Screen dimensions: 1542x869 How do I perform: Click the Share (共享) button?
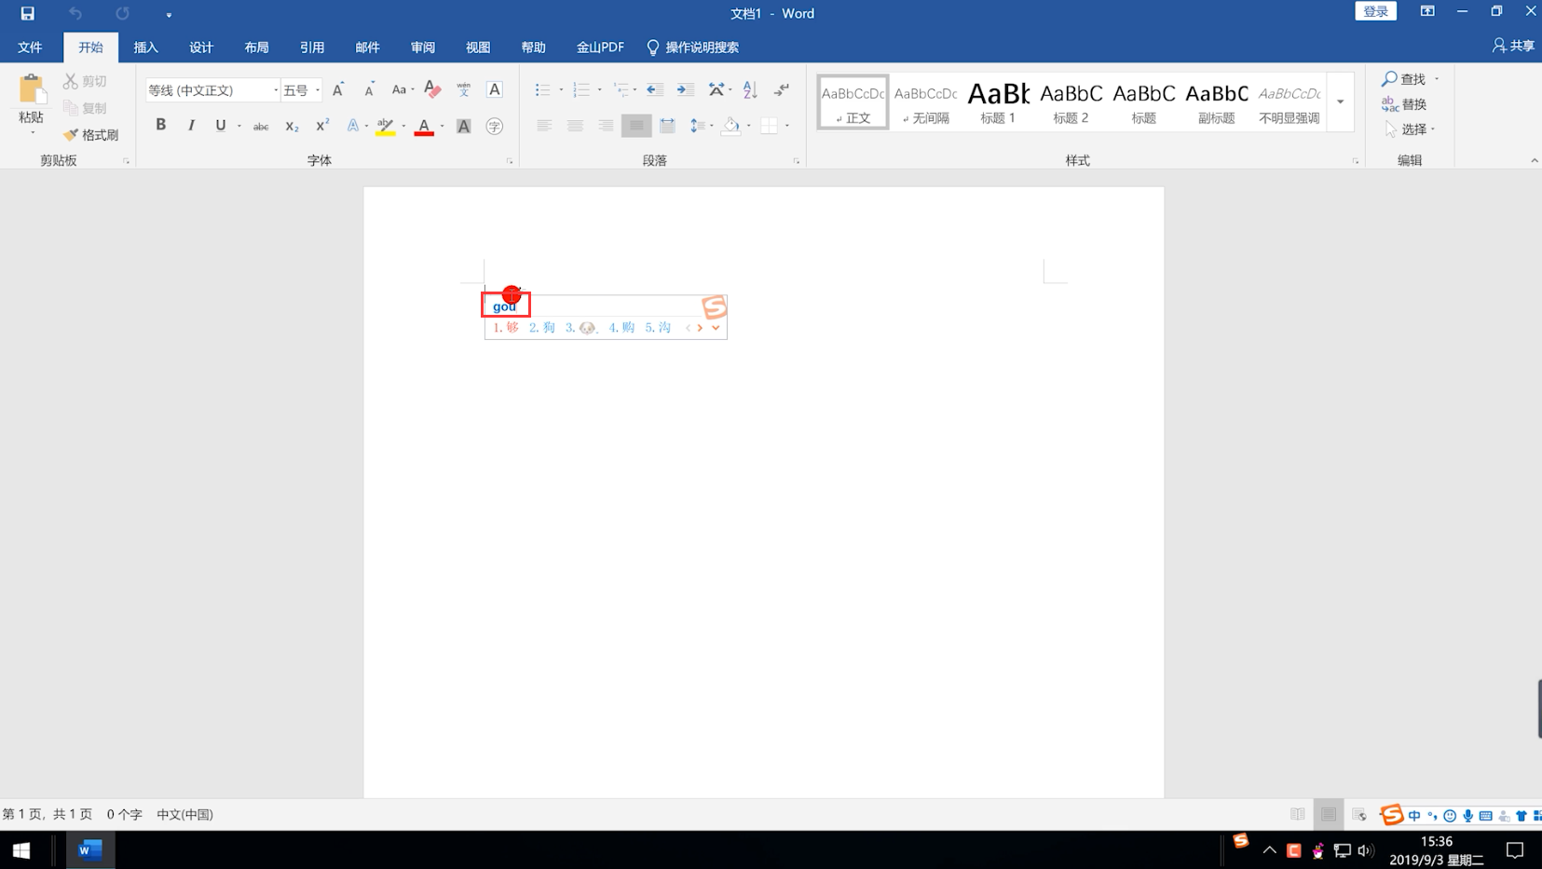point(1513,46)
